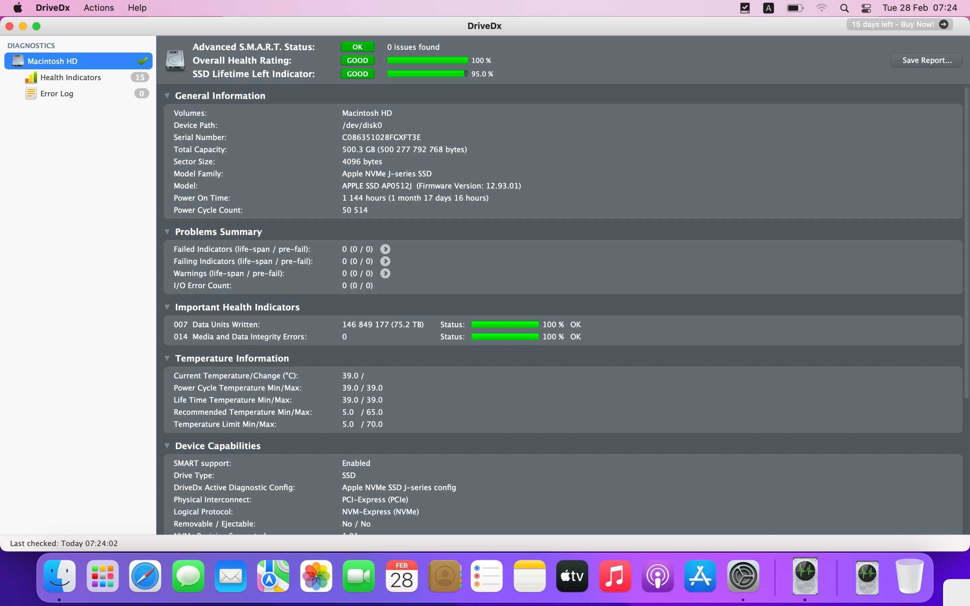Click the Overall Health Rating progress bar
Viewport: 970px width, 606px height.
427,61
